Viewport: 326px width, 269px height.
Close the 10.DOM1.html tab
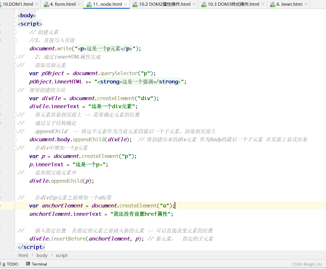(36, 4)
